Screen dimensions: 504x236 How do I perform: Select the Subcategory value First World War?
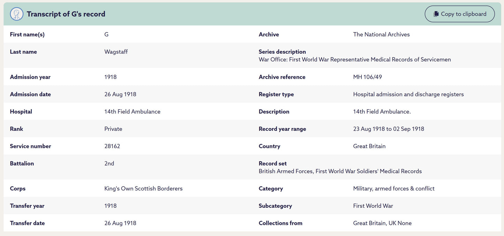click(373, 206)
